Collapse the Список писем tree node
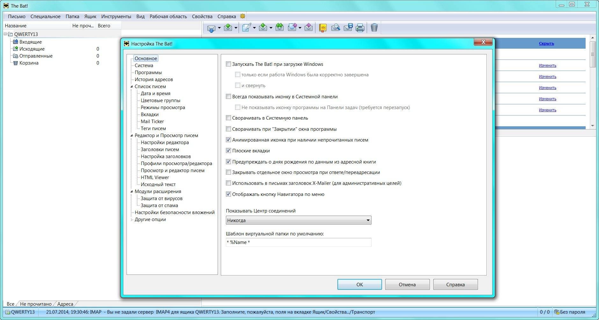599x320 pixels. [132, 87]
